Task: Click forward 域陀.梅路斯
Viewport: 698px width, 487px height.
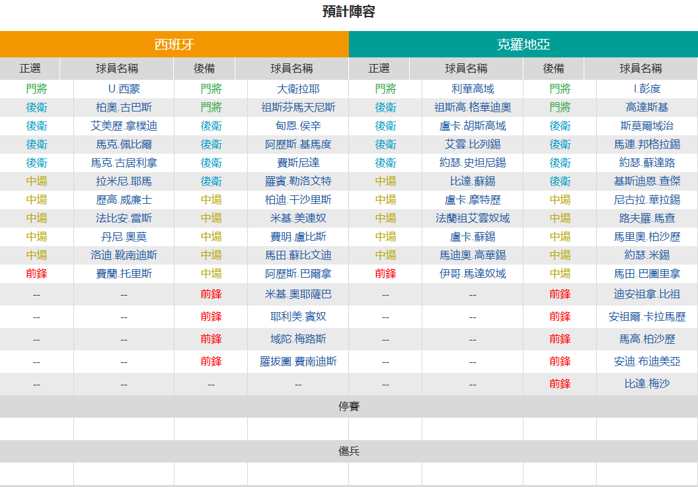Action: point(298,339)
